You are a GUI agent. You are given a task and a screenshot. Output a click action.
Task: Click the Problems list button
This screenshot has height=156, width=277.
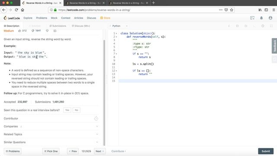pyautogui.click(x=13, y=151)
